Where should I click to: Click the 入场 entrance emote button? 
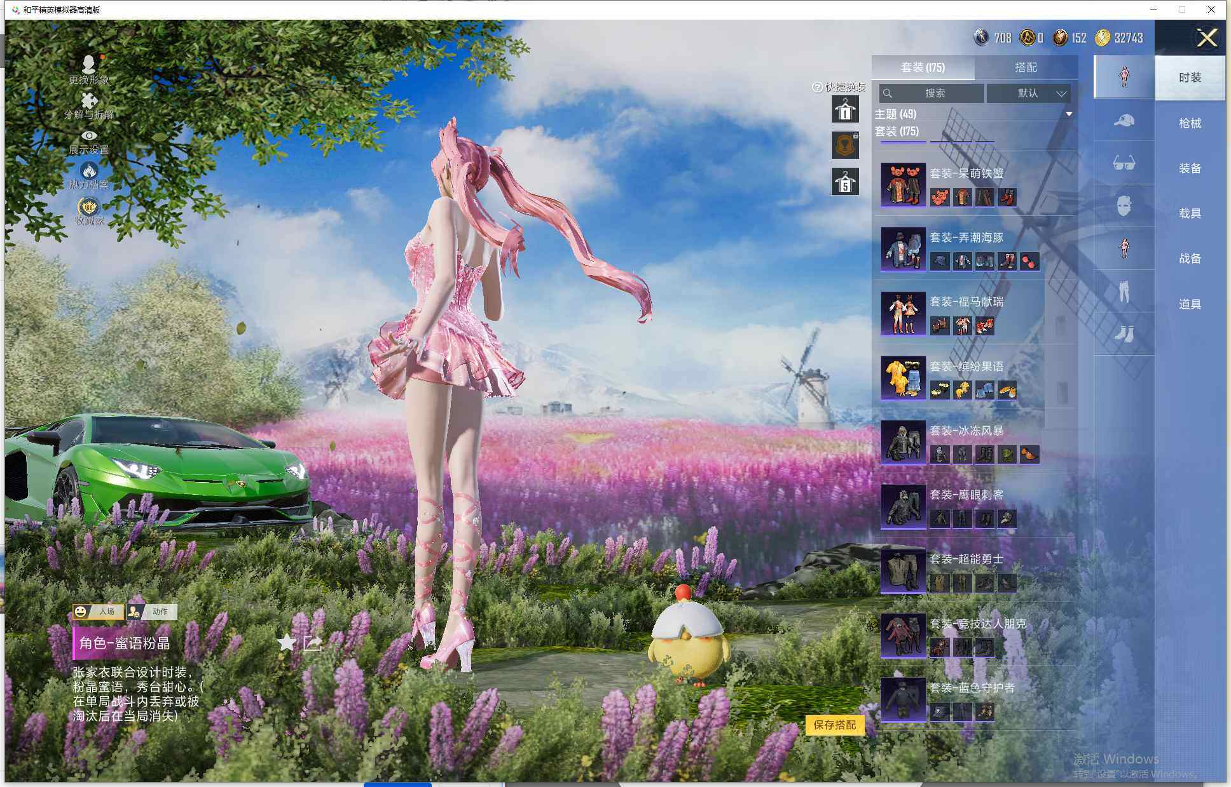pyautogui.click(x=99, y=611)
